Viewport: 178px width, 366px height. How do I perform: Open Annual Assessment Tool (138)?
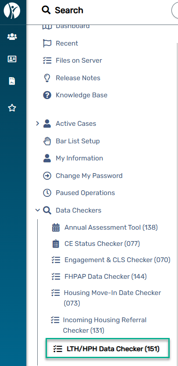(111, 227)
